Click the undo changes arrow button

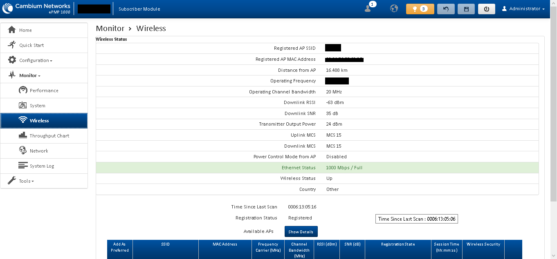pyautogui.click(x=446, y=9)
